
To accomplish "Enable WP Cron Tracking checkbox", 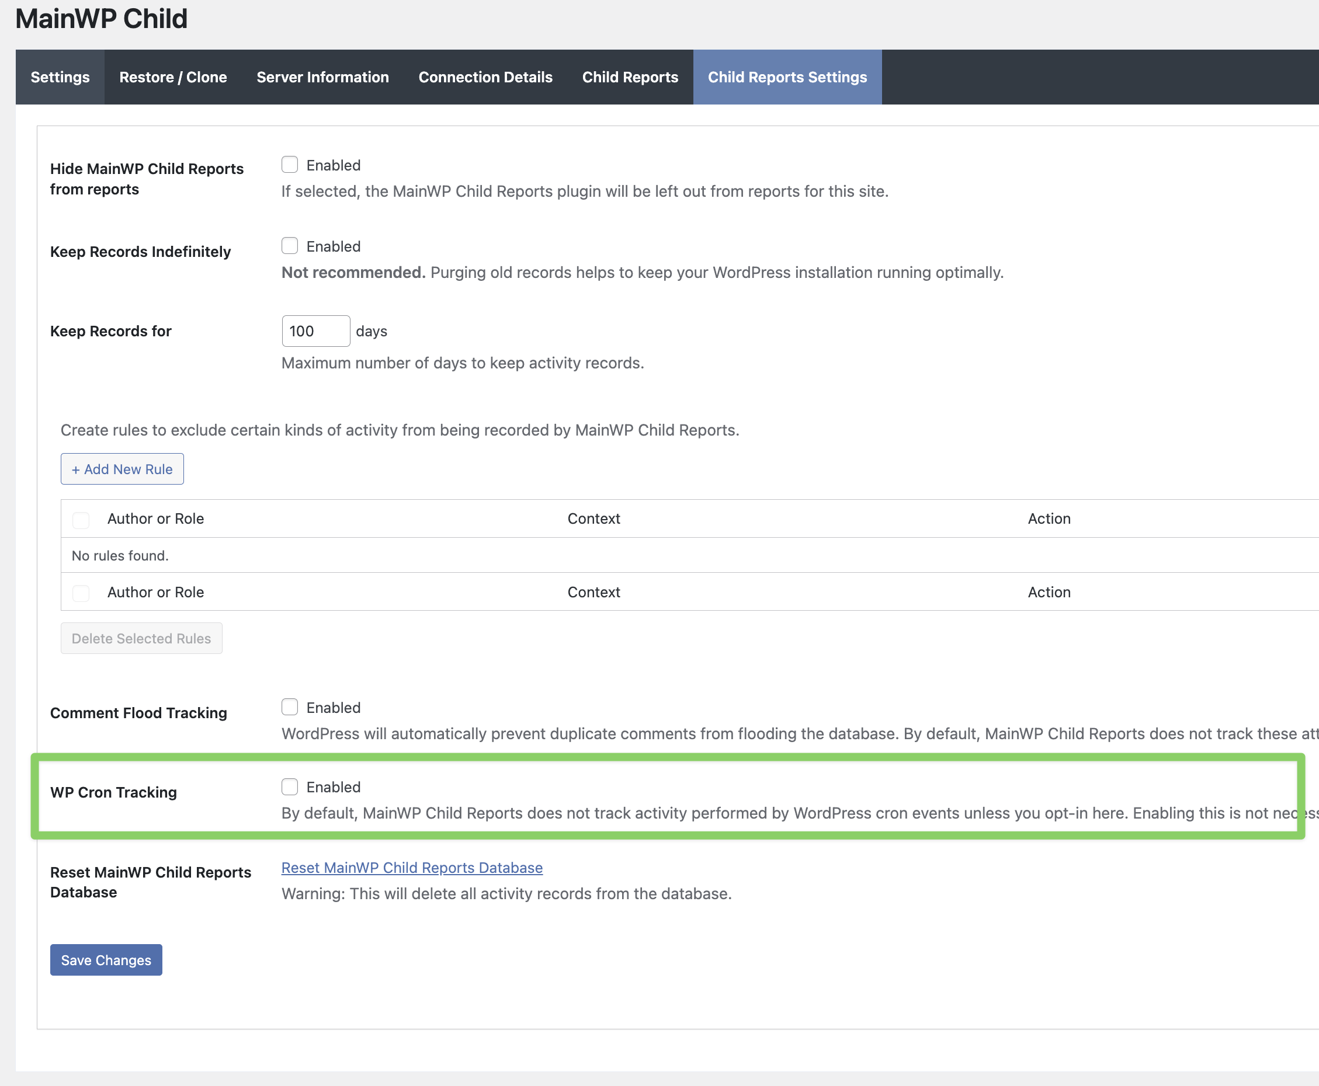I will click(289, 786).
